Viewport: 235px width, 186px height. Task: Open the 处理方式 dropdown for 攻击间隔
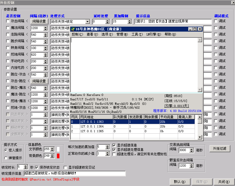click(x=88, y=22)
